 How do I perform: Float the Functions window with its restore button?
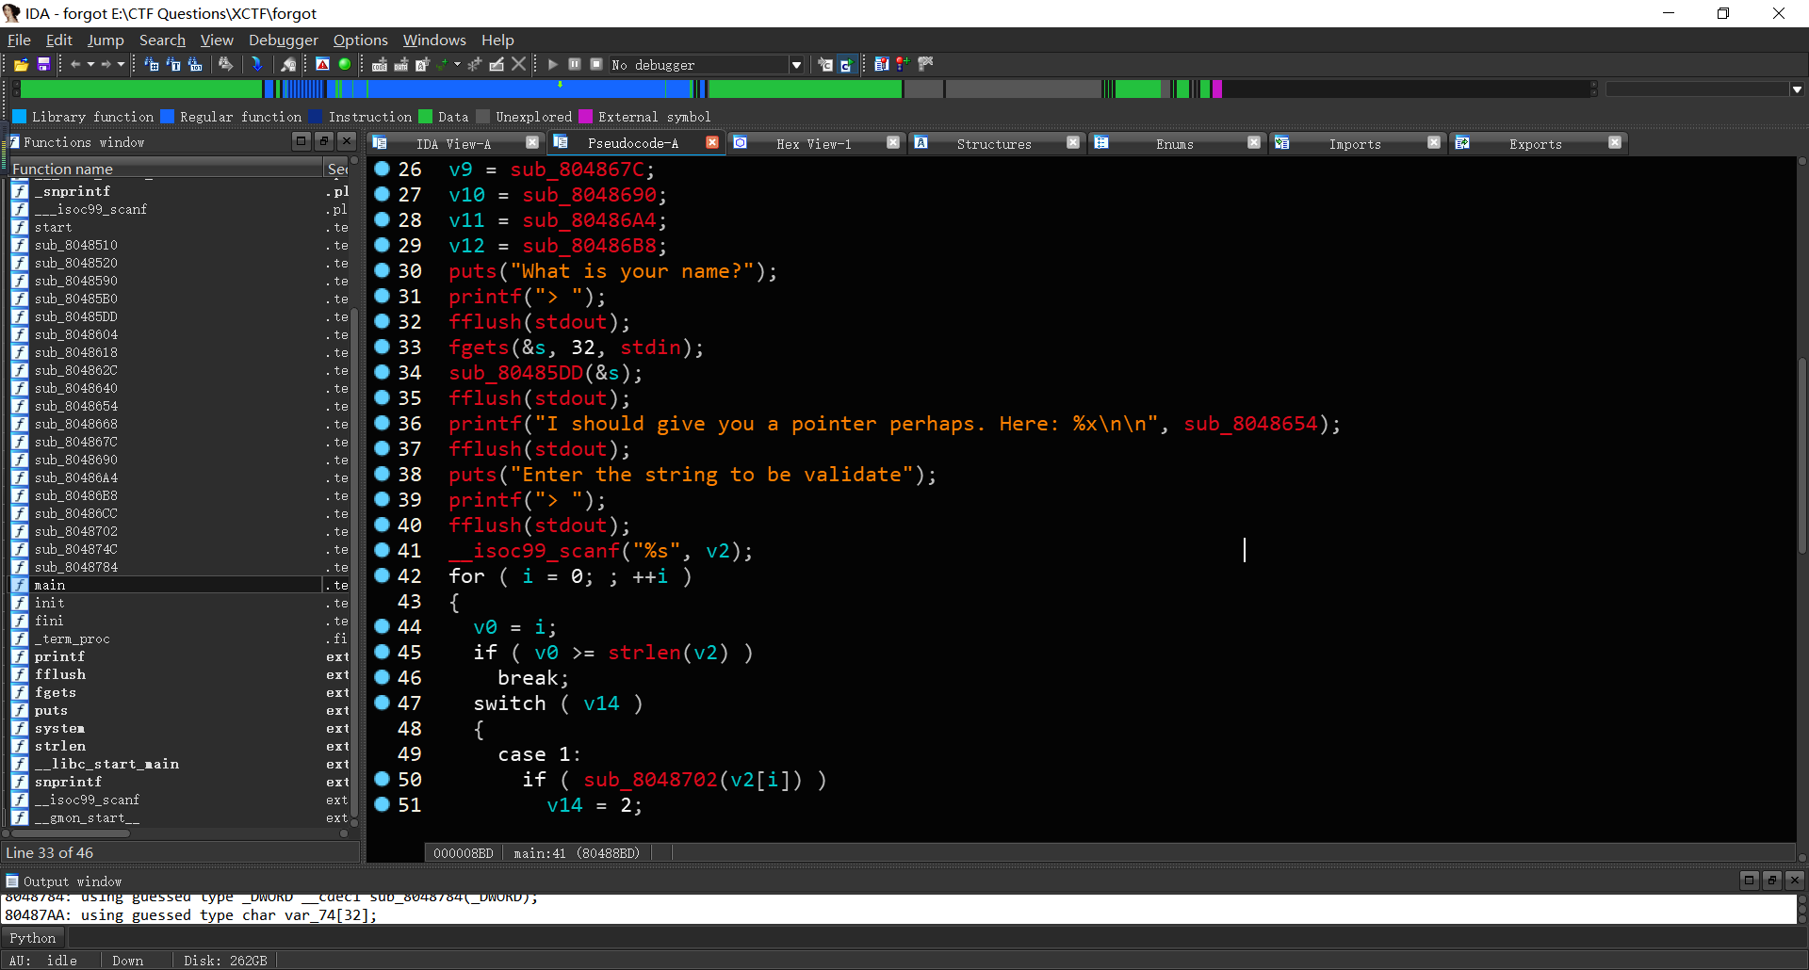pos(323,141)
